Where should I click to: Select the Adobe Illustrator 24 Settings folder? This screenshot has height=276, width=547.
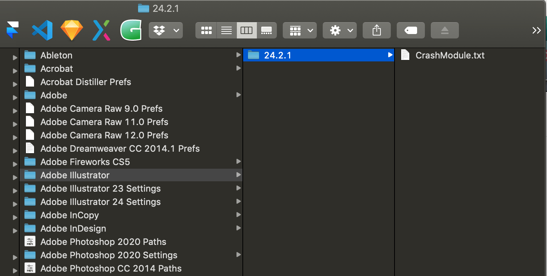(x=100, y=202)
